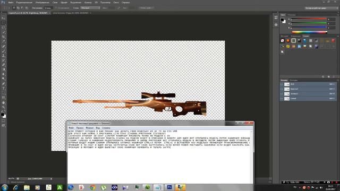
Task: Select the Pen tool
Action: tap(3, 84)
